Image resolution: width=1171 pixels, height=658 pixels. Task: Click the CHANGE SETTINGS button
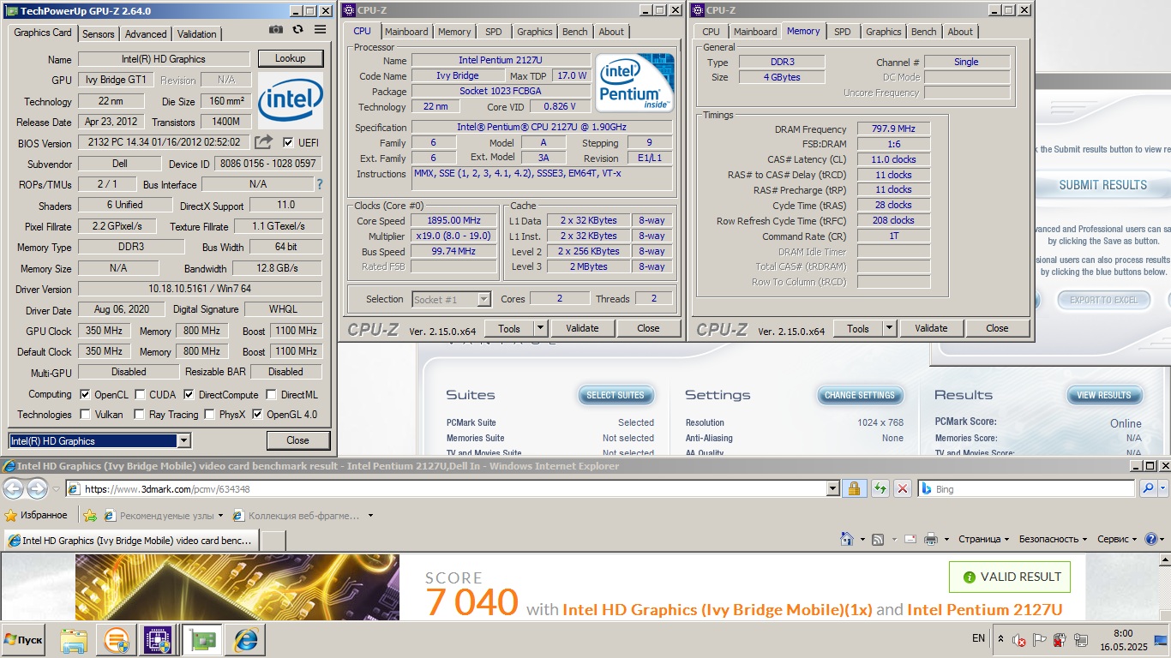point(860,395)
